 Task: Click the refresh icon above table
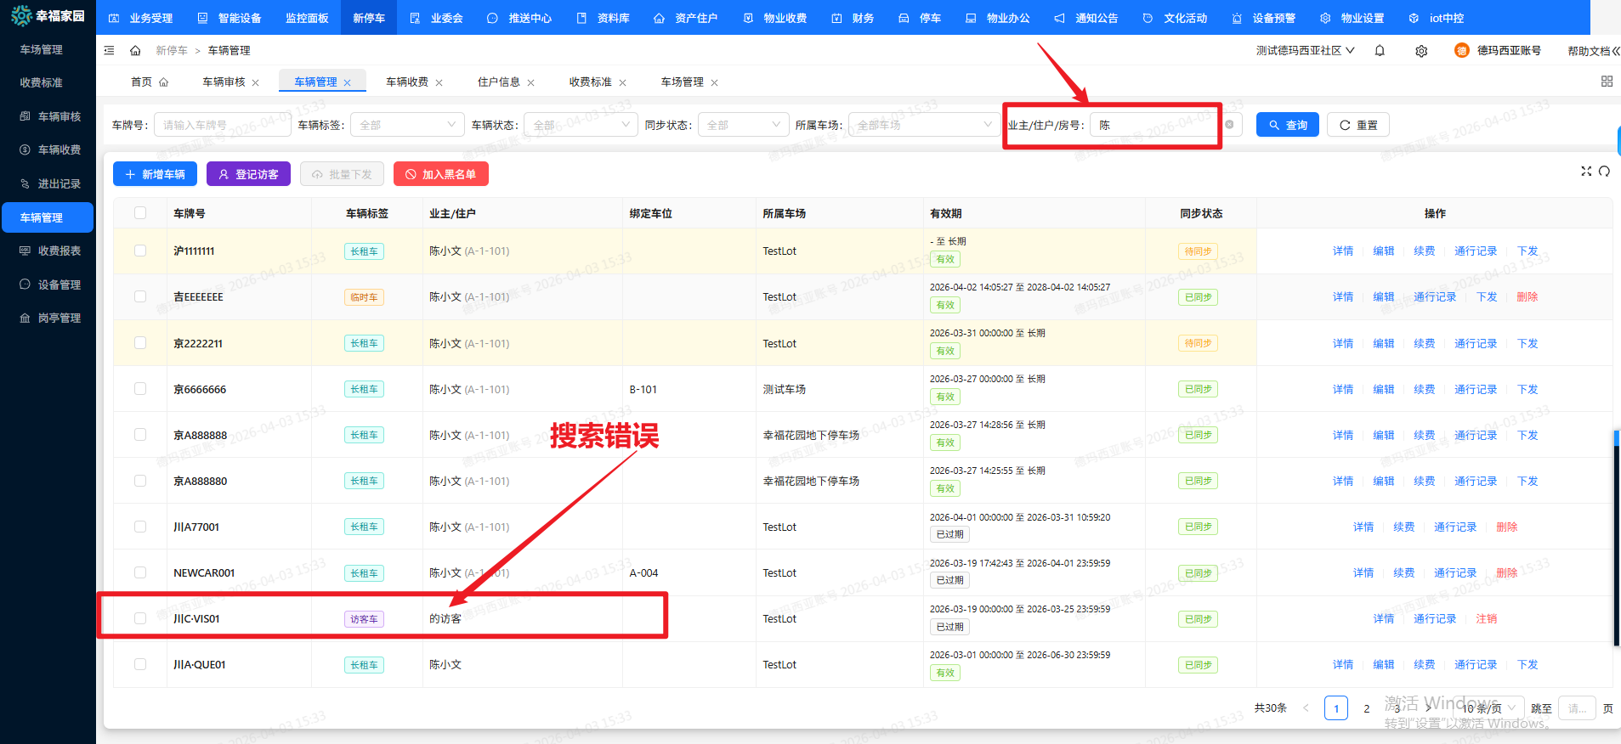point(1604,172)
